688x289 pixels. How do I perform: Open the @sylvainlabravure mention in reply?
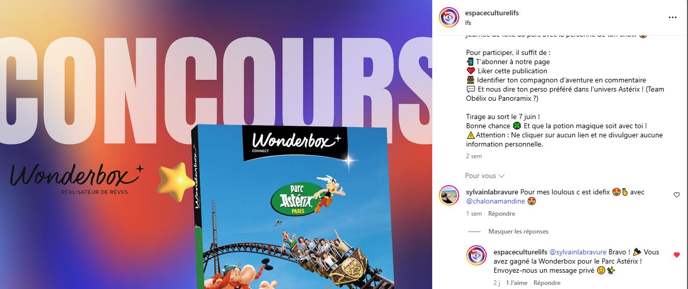(x=578, y=252)
